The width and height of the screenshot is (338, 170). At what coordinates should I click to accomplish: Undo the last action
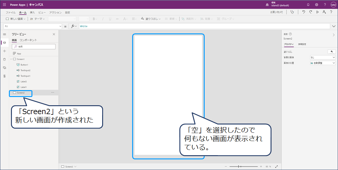point(304,12)
